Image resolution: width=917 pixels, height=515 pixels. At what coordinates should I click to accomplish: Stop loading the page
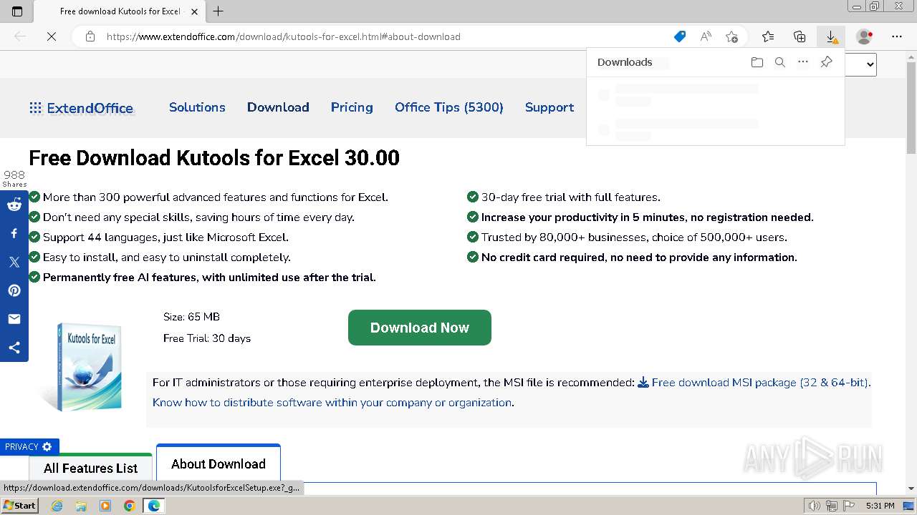click(52, 36)
